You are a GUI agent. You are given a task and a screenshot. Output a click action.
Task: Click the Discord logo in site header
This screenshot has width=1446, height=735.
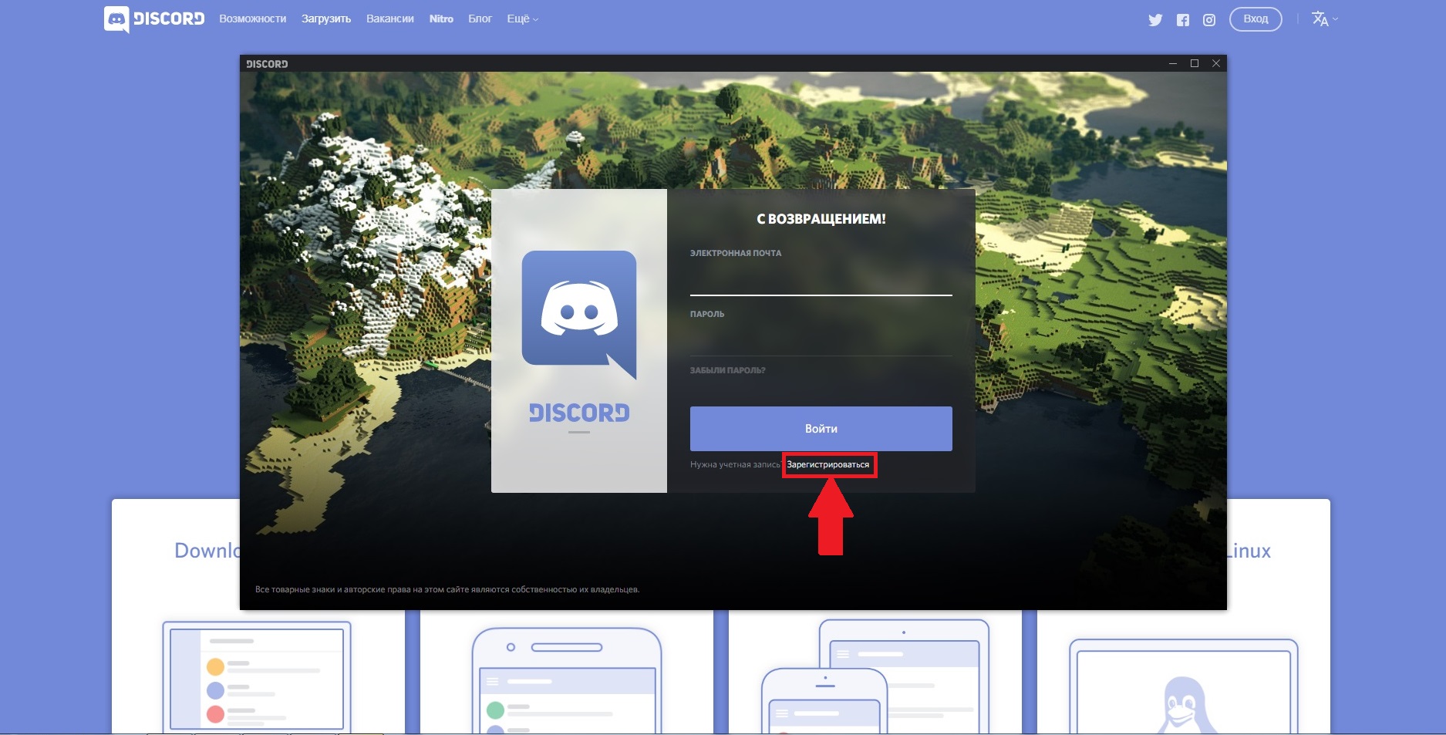(x=154, y=19)
